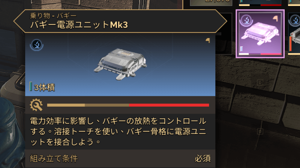The height and width of the screenshot is (168, 300).
Task: Click the wrench gear durability icon
Action: point(36,105)
